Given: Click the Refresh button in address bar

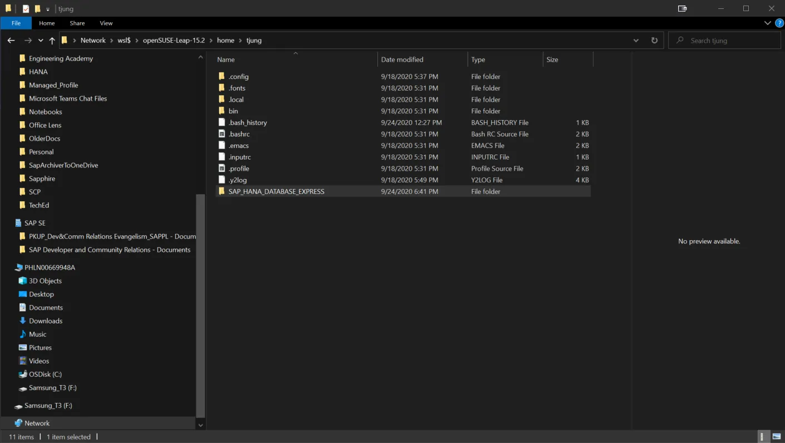Looking at the screenshot, I should pyautogui.click(x=654, y=41).
